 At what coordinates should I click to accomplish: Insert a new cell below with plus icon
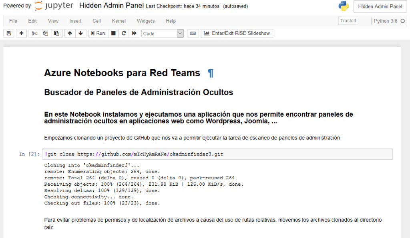pos(22,34)
